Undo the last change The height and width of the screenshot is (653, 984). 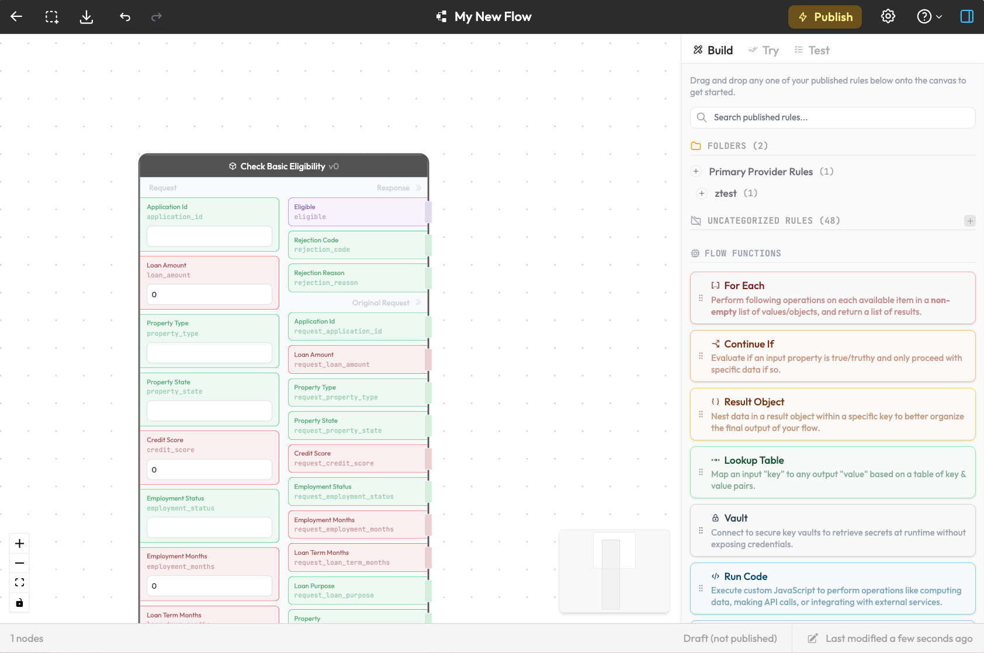click(125, 17)
